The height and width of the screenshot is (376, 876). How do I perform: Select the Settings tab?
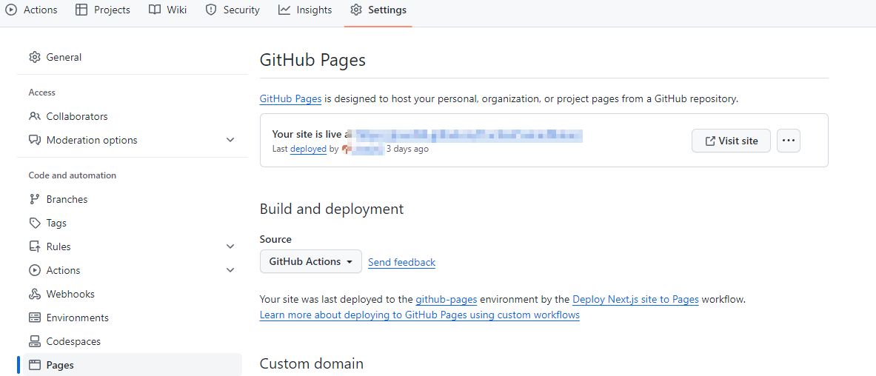coord(378,10)
